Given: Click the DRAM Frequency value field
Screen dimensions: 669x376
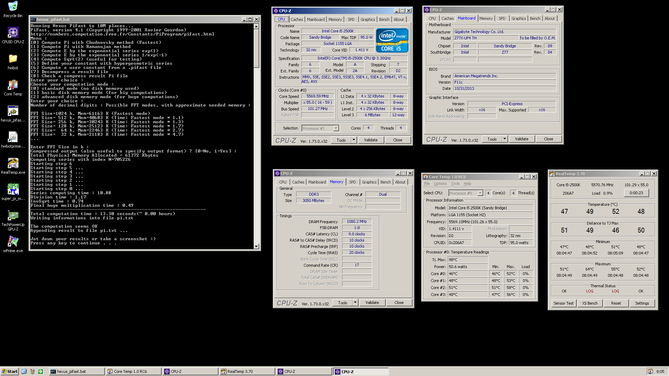Looking at the screenshot, I should coord(357,222).
